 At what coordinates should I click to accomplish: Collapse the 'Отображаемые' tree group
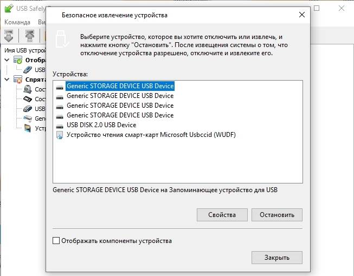pyautogui.click(x=7, y=60)
